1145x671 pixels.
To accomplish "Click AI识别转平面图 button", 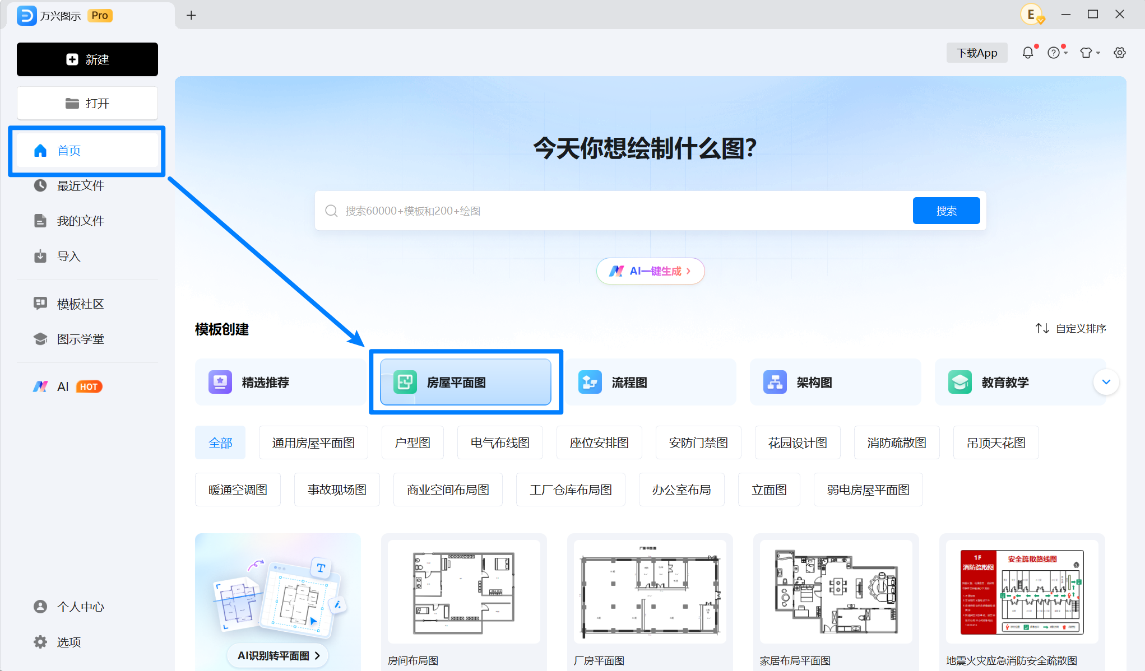I will [x=278, y=655].
